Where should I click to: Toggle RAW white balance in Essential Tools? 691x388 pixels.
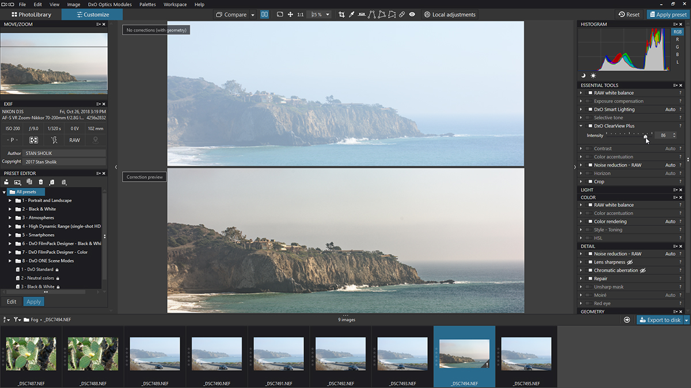point(589,93)
